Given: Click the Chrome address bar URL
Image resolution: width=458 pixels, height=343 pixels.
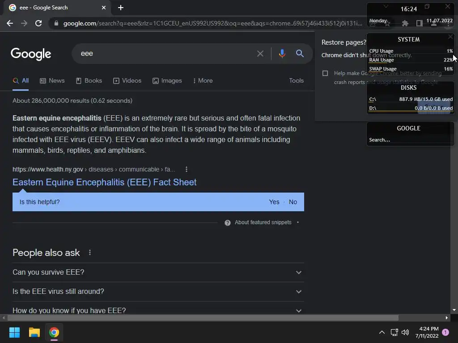Looking at the screenshot, I should point(212,23).
